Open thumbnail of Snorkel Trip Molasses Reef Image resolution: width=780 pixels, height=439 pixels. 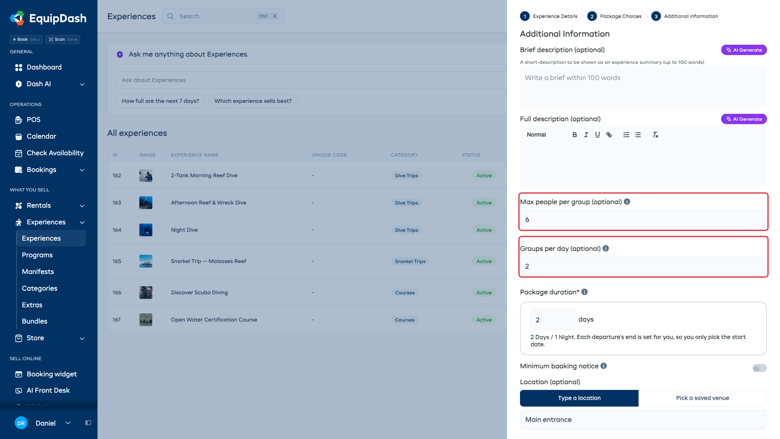tap(146, 261)
